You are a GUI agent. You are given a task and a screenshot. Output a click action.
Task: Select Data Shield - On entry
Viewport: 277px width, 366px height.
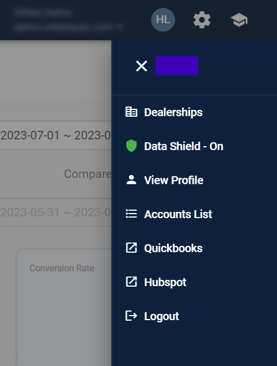click(x=184, y=146)
